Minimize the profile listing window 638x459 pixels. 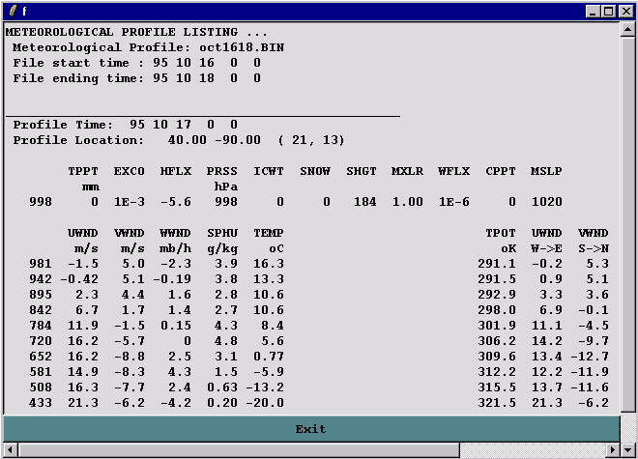pyautogui.click(x=592, y=11)
